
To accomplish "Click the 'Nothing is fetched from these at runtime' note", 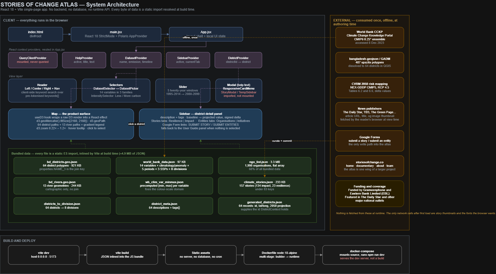I will click(416, 213).
